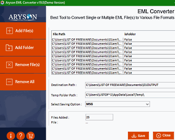Screen dimensions: 175x140
Task: Click the Aryson logo in the sidebar
Action: click(x=23, y=17)
